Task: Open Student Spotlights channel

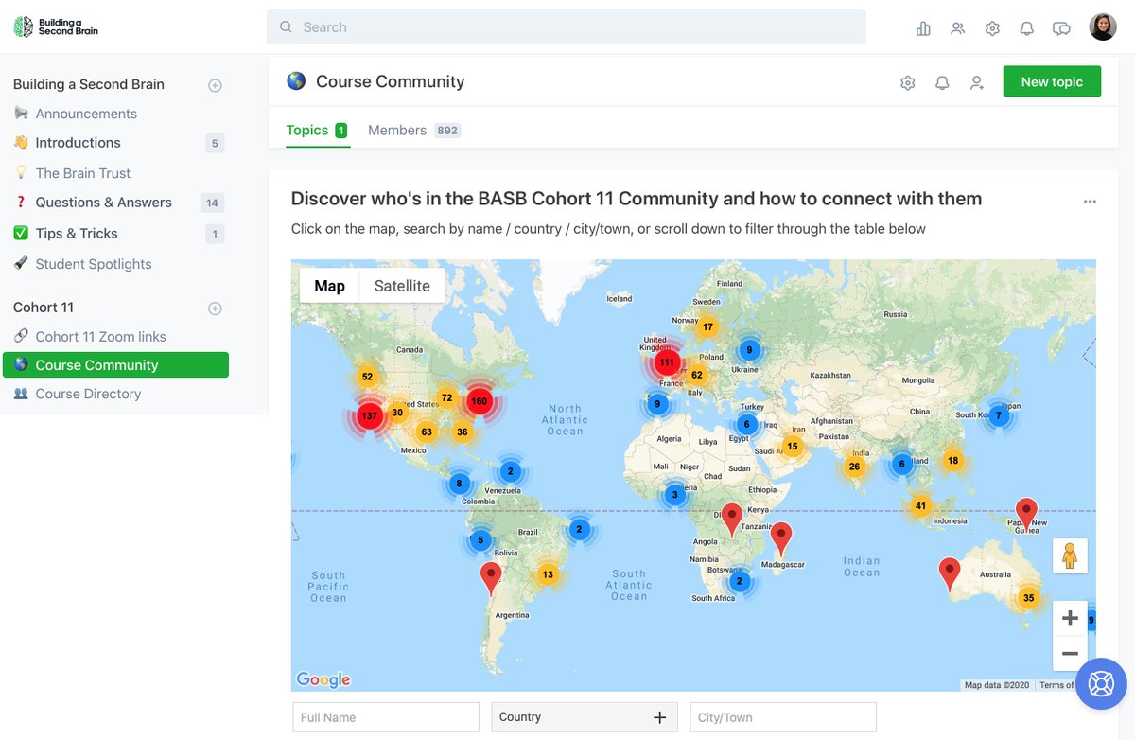Action: click(94, 264)
